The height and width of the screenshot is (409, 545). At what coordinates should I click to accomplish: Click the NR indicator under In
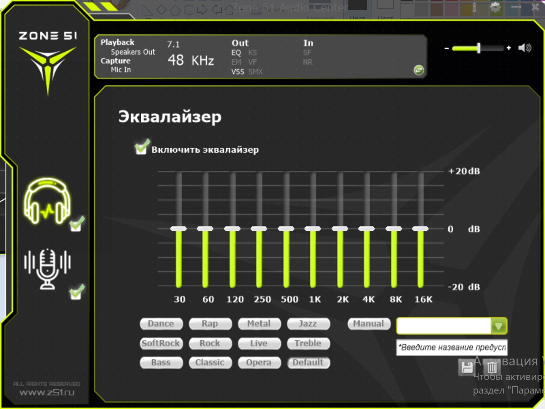click(x=308, y=62)
